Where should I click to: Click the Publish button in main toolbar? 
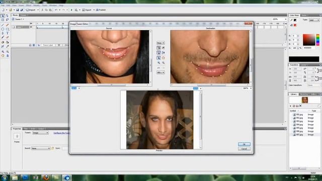[101, 10]
